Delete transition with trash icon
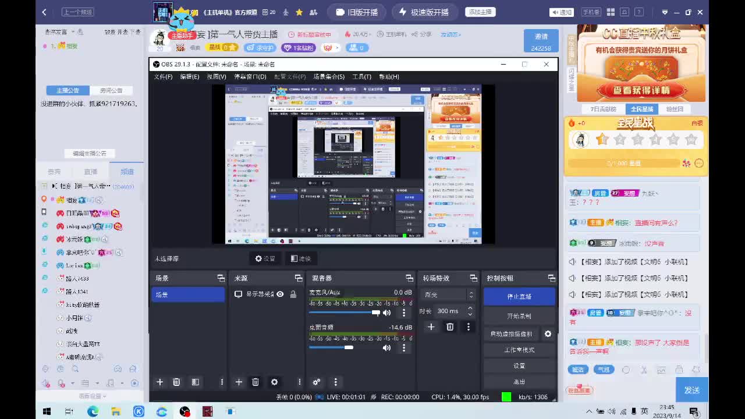Screen dimensions: 745x419 (450, 327)
